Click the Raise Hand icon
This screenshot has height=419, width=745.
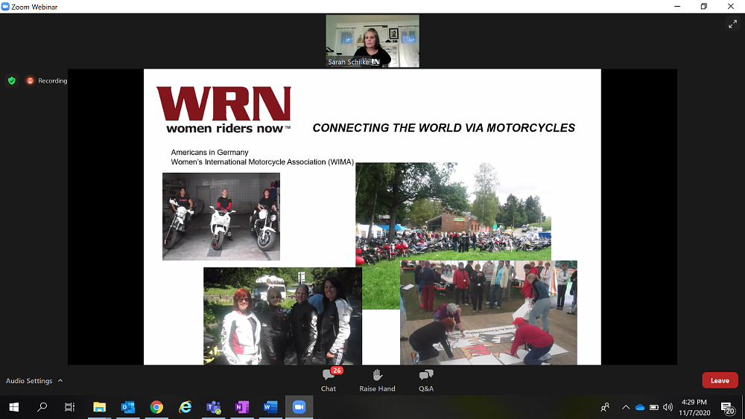point(377,375)
